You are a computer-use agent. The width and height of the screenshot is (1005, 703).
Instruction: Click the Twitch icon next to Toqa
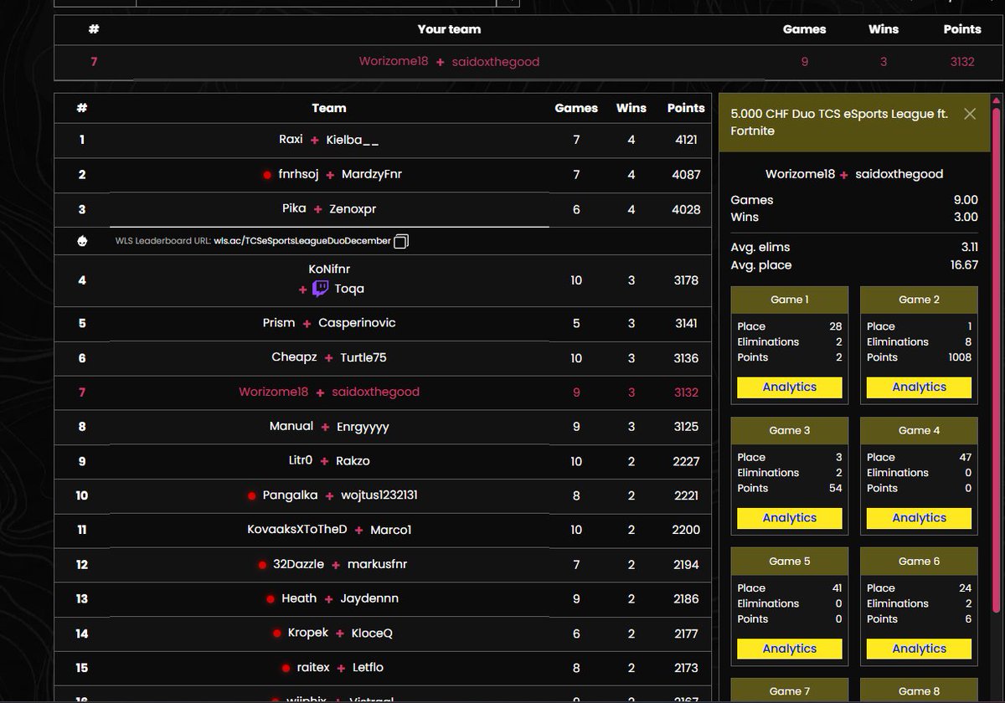tap(321, 289)
